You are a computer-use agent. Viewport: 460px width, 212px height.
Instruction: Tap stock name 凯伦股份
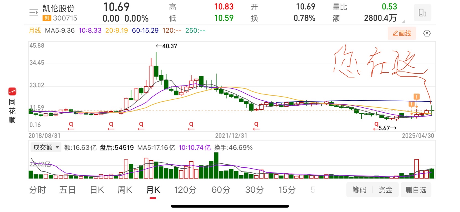(59, 8)
